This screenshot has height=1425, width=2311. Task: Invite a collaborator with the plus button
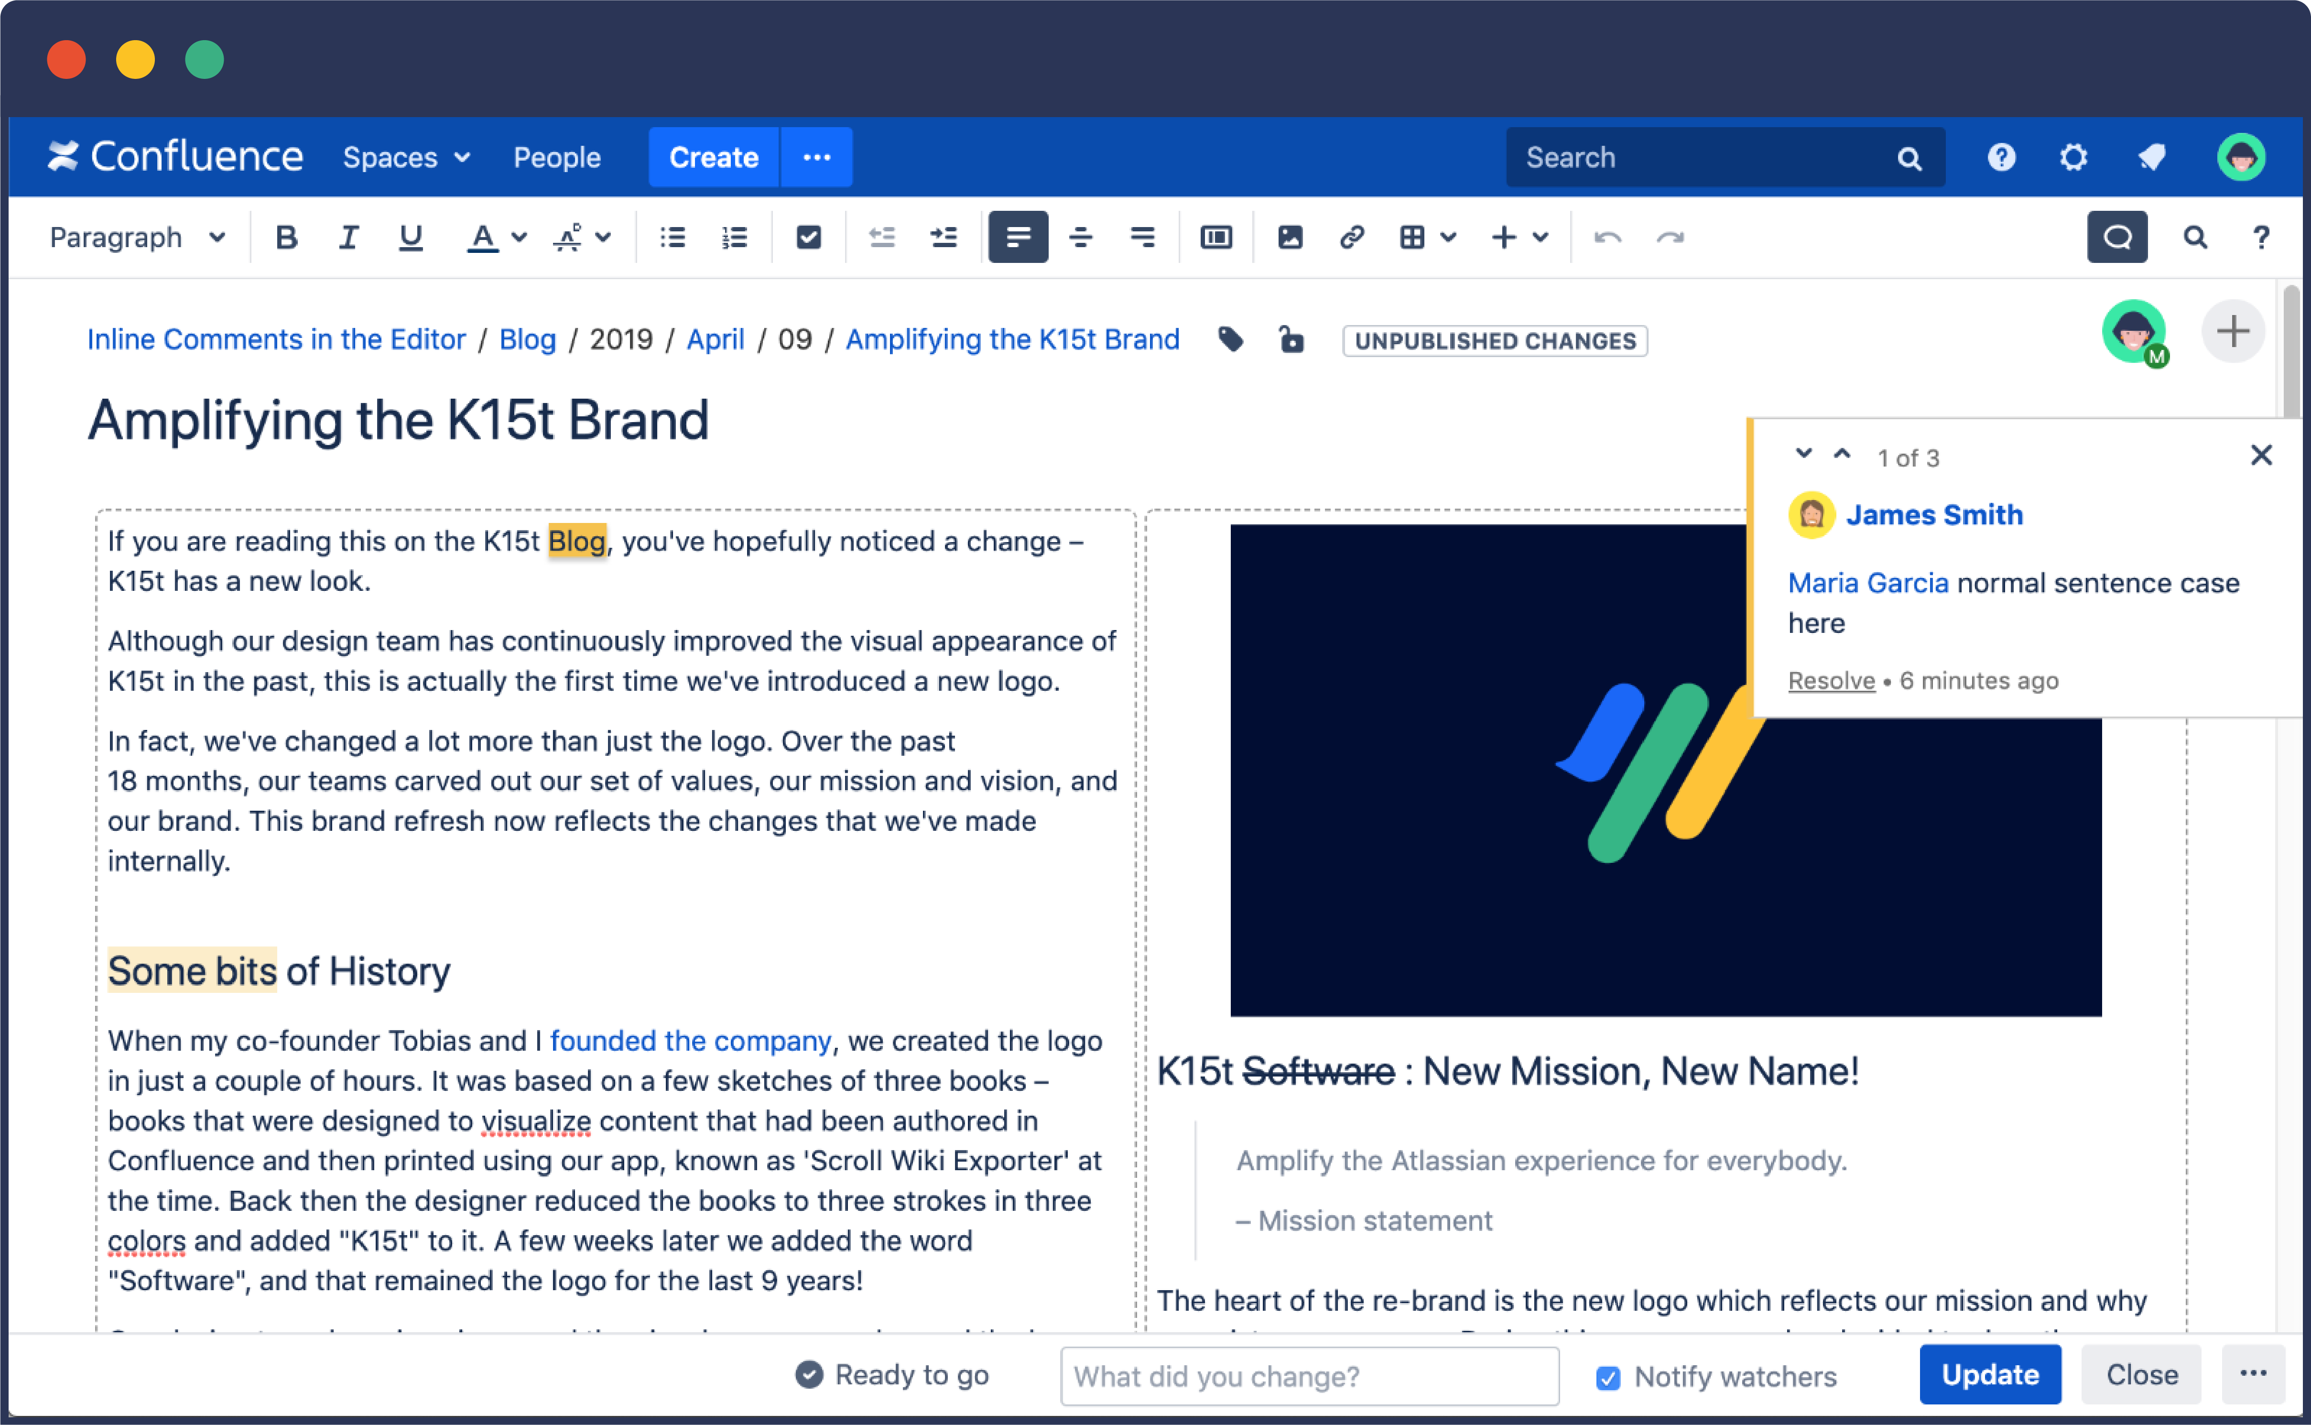(x=2233, y=332)
